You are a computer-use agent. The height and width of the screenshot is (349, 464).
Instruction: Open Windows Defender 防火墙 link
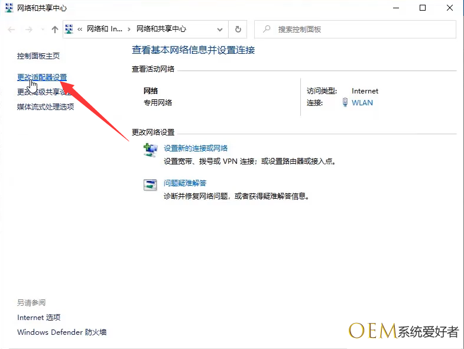62,332
